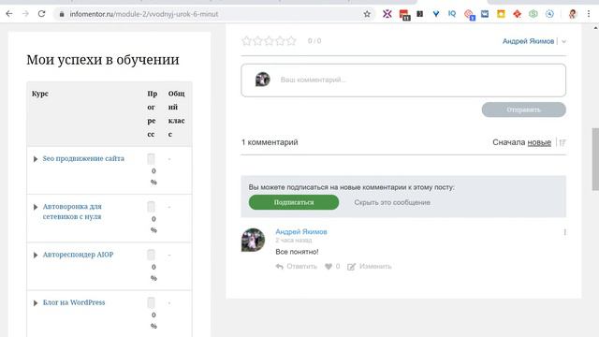Open the dark square extension icon

click(x=420, y=14)
